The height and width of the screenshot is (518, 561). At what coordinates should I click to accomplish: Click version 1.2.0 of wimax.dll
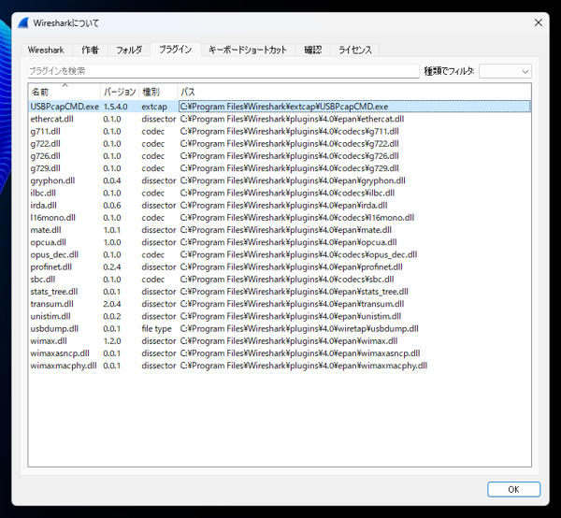tap(112, 341)
